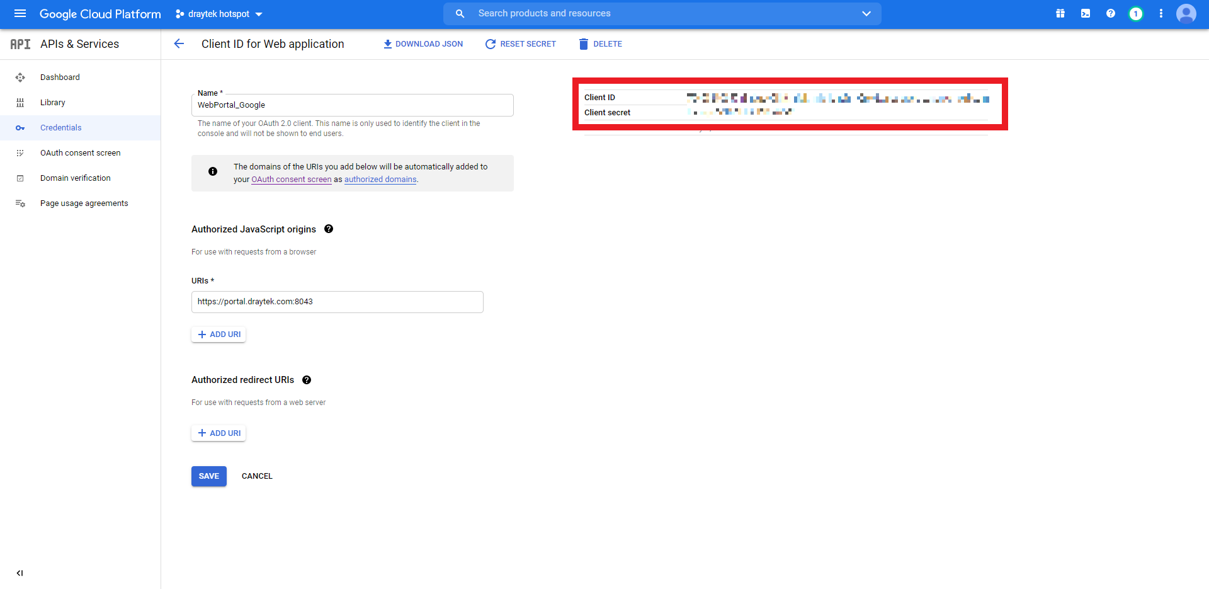Screen dimensions: 1209x589
Task: Open the three-dot settings menu
Action: coord(1161,13)
